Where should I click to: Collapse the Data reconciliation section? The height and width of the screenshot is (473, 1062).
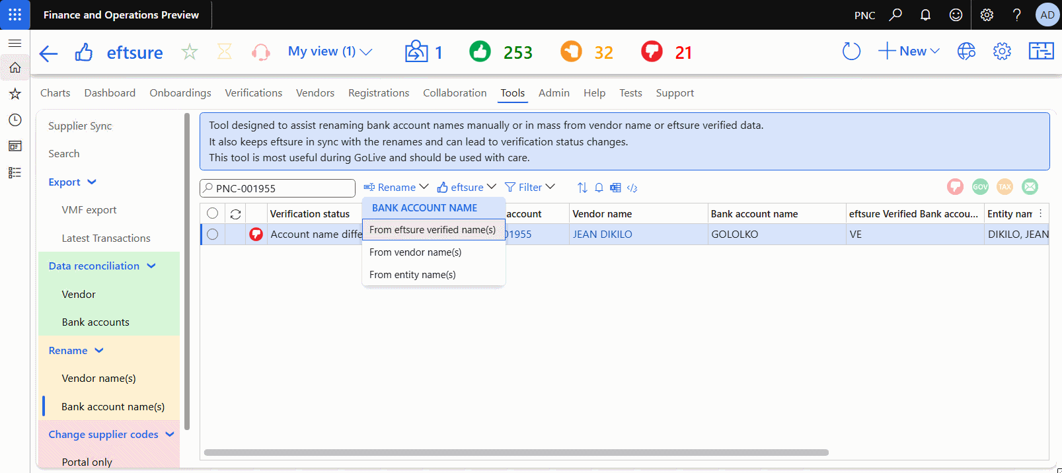(x=102, y=266)
